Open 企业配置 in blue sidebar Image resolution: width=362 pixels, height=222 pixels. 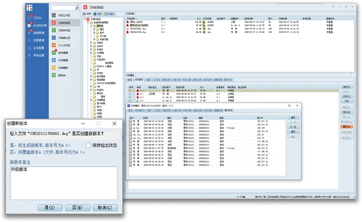tap(36, 48)
